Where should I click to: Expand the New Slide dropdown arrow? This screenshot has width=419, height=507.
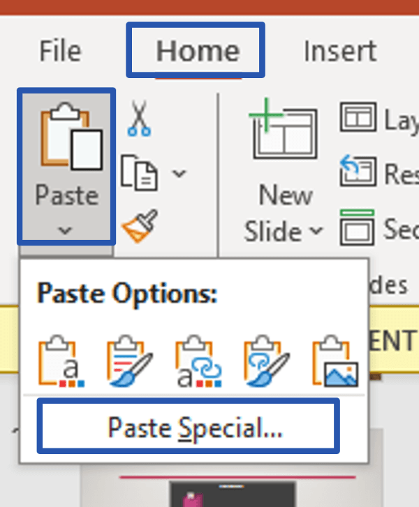(316, 231)
